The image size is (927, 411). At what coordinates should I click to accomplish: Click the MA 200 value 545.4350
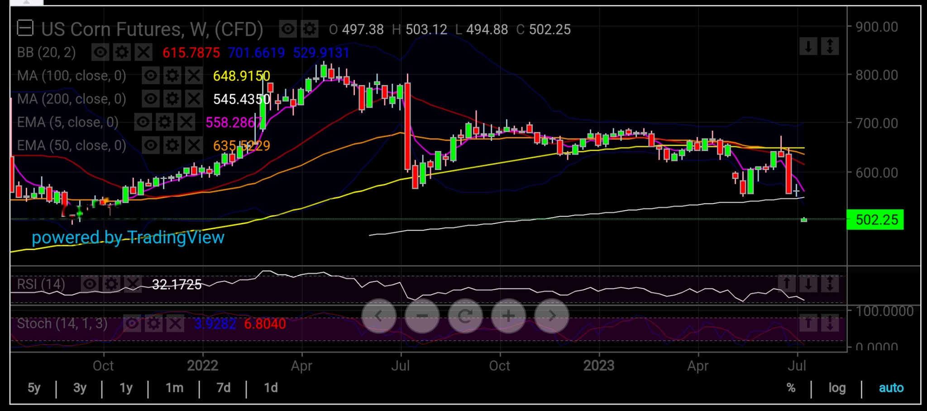[242, 99]
